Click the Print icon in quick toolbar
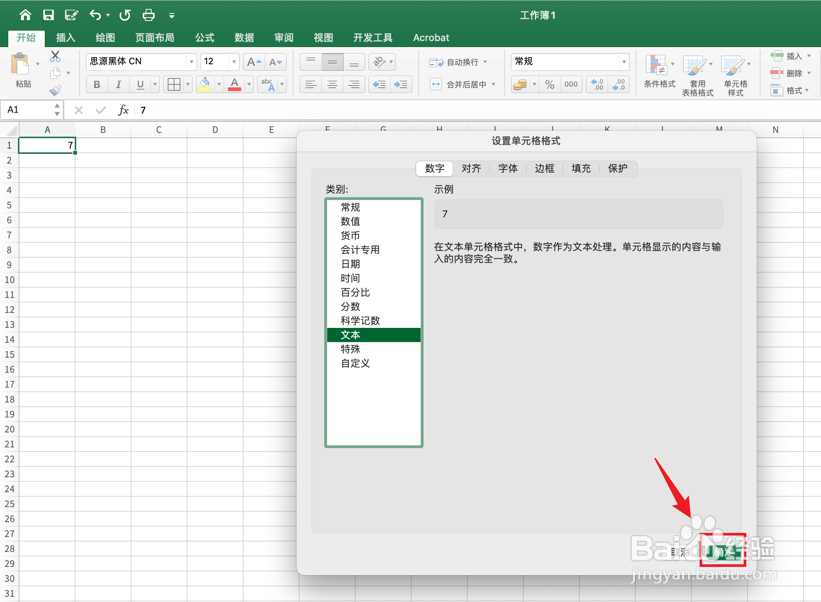Screen dimensions: 821x602 (149, 15)
